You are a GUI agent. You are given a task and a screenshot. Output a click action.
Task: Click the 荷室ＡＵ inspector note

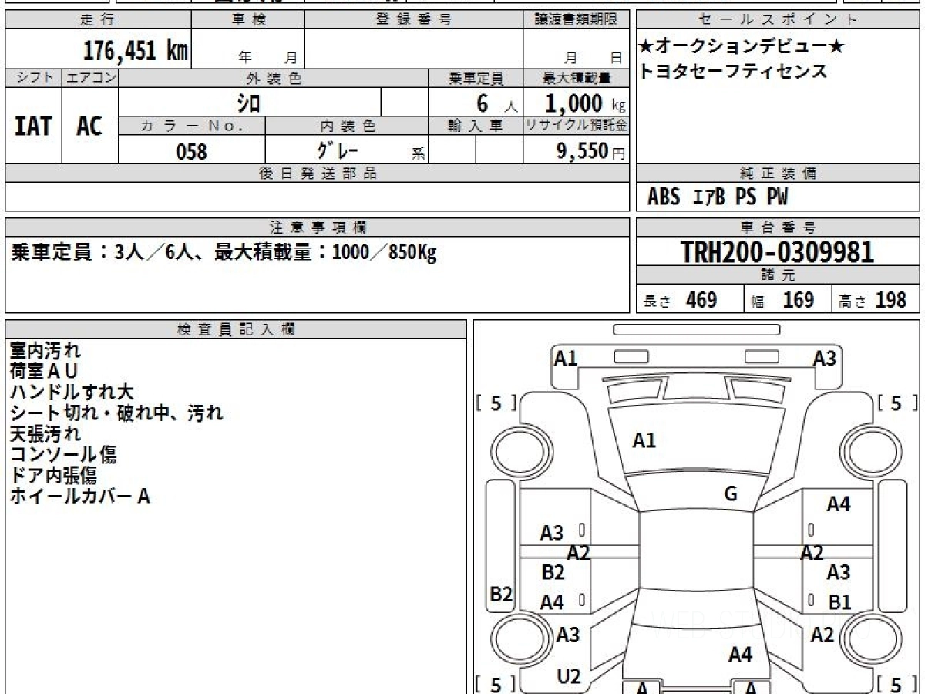[x=44, y=371]
